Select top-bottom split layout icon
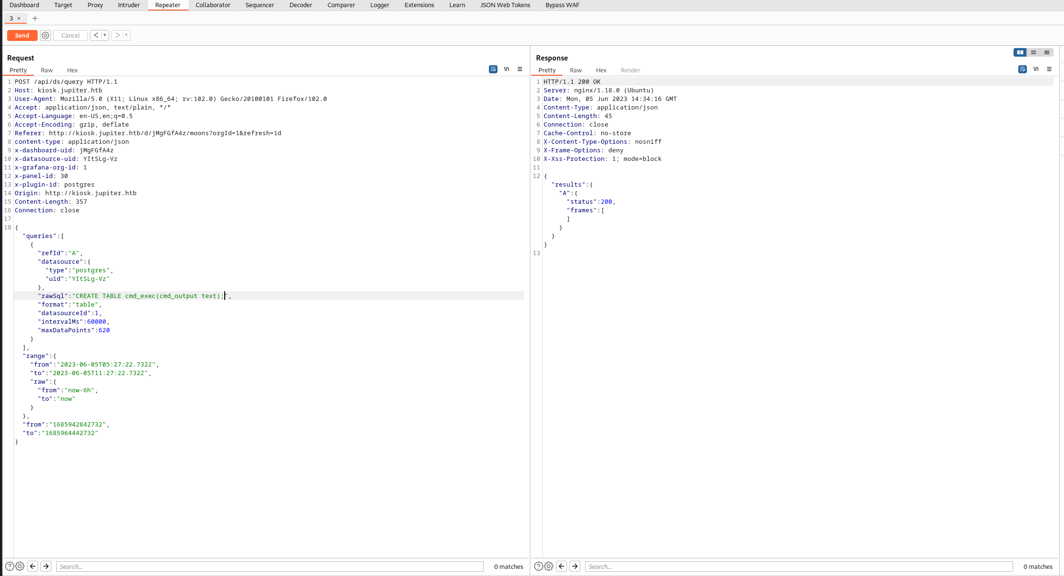Viewport: 1064px width, 576px height. [1033, 52]
